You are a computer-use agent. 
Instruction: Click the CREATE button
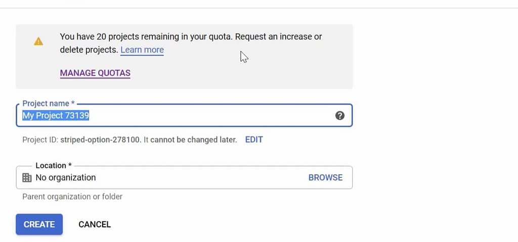click(39, 224)
